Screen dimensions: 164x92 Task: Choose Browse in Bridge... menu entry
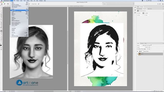click(19, 5)
